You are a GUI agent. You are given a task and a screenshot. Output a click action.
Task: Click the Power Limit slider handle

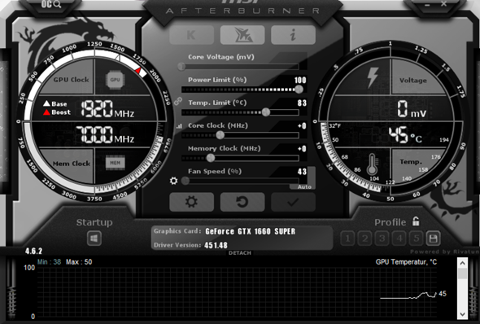click(299, 90)
